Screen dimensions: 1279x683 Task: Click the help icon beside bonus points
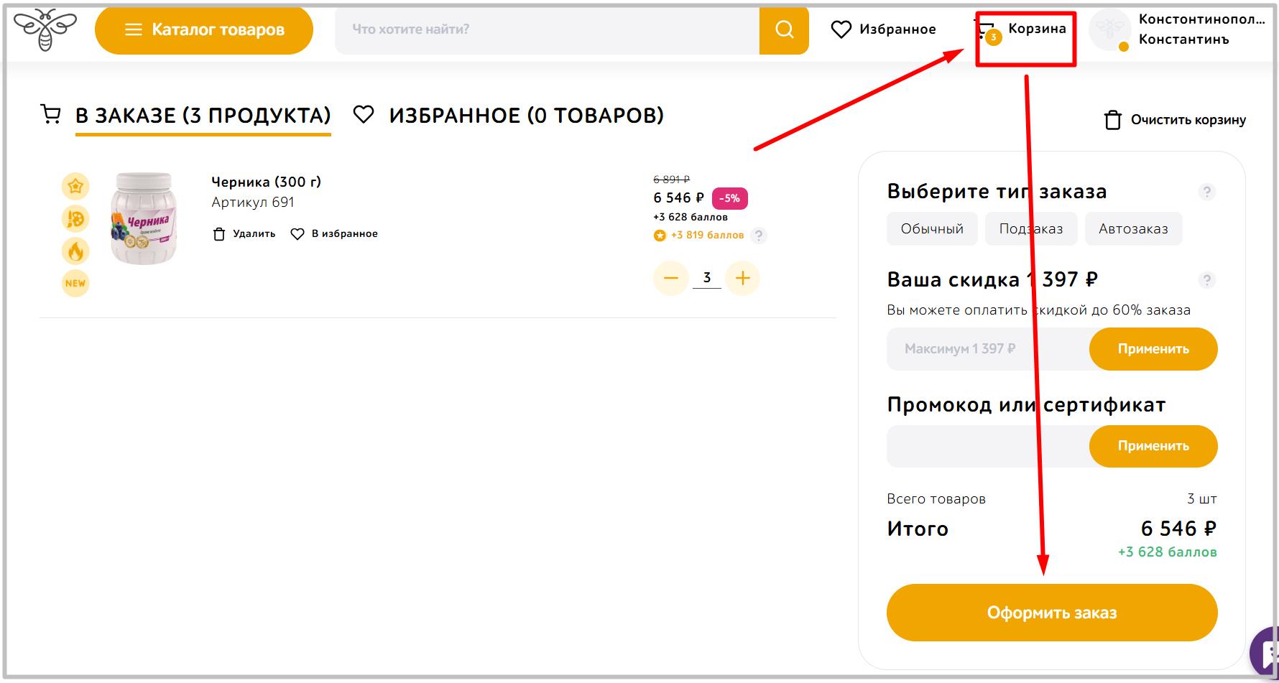[x=759, y=235]
